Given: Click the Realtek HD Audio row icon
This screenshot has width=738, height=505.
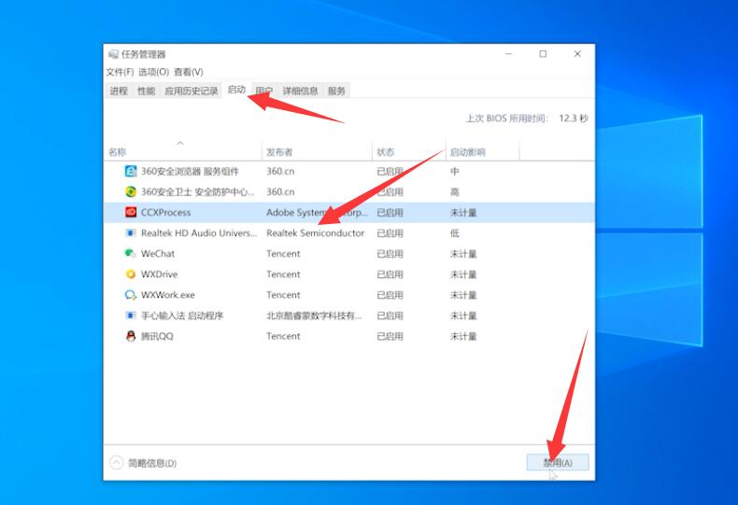Looking at the screenshot, I should pos(131,232).
